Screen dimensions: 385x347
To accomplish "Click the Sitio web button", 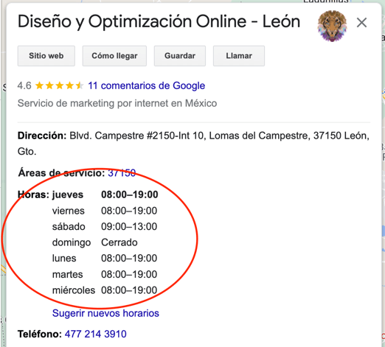I will tap(46, 56).
